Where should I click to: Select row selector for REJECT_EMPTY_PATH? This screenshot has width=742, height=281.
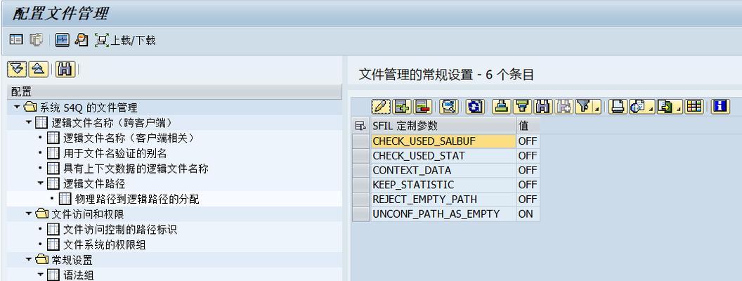click(360, 200)
